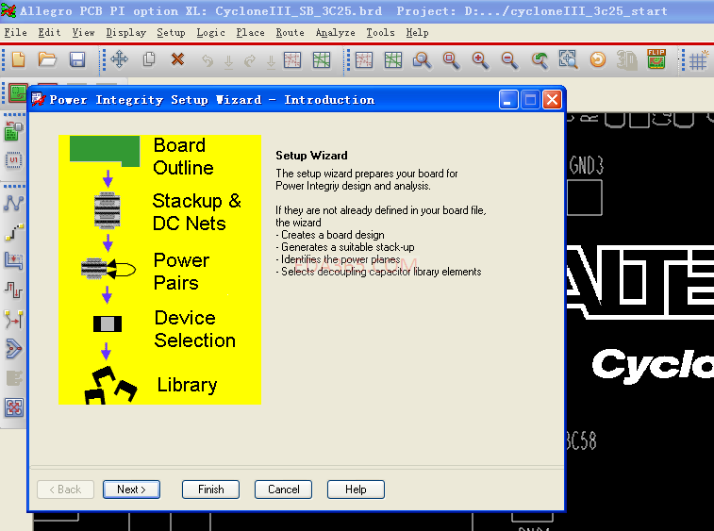Open the Help menu

click(x=417, y=33)
